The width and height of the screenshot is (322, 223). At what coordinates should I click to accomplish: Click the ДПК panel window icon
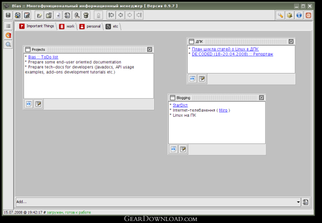(x=191, y=41)
